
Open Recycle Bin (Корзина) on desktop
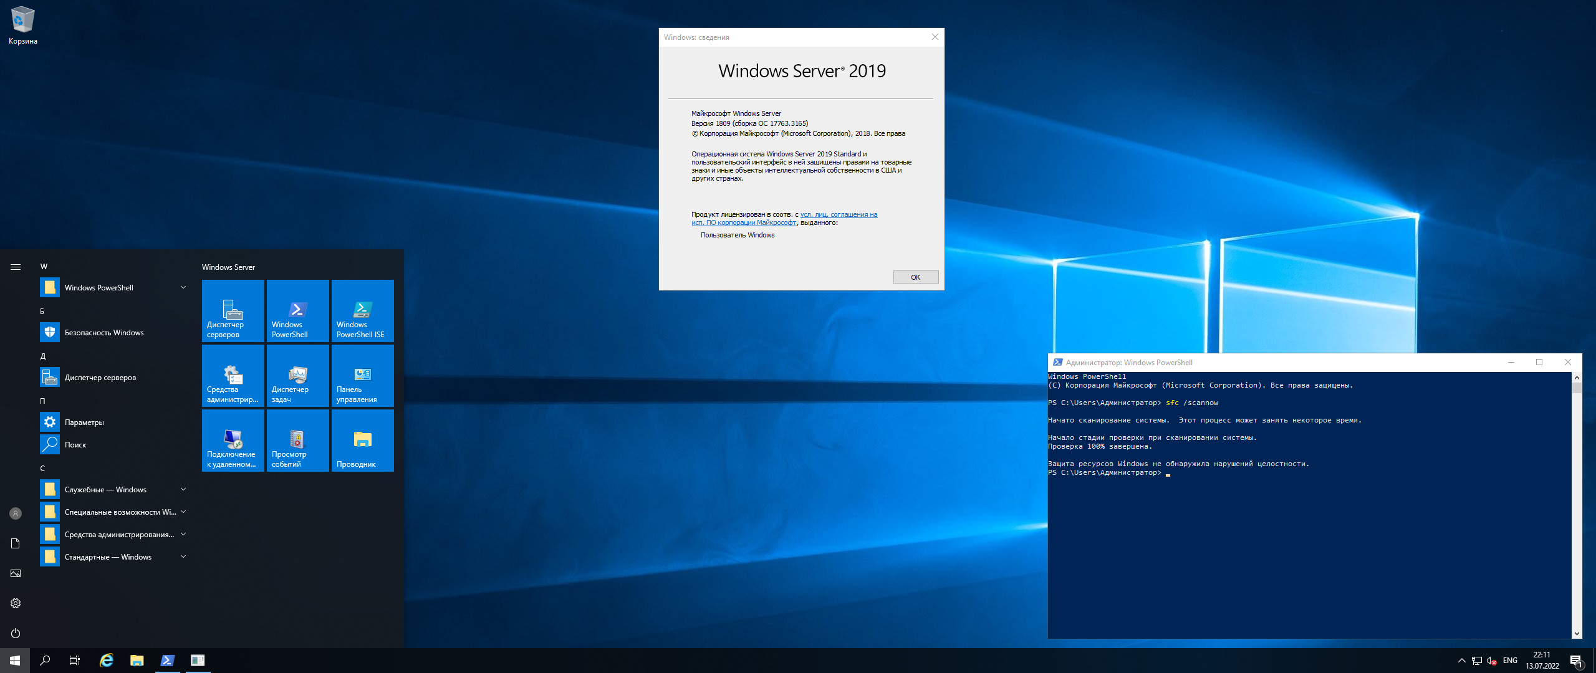pyautogui.click(x=23, y=25)
